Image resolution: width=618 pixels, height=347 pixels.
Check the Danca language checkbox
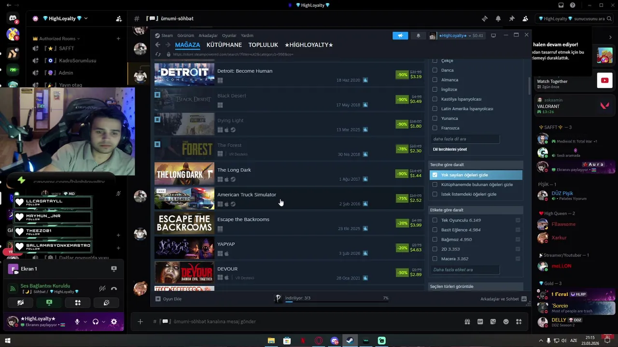[435, 70]
